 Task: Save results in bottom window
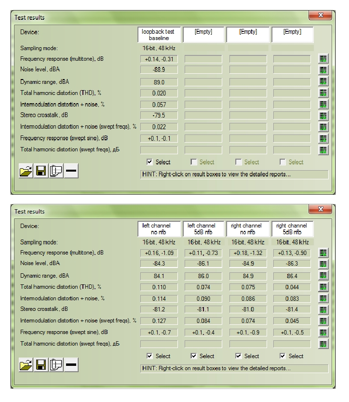[x=41, y=365]
